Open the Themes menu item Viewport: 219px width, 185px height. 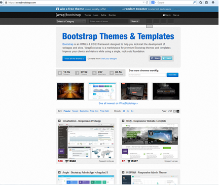click(88, 15)
